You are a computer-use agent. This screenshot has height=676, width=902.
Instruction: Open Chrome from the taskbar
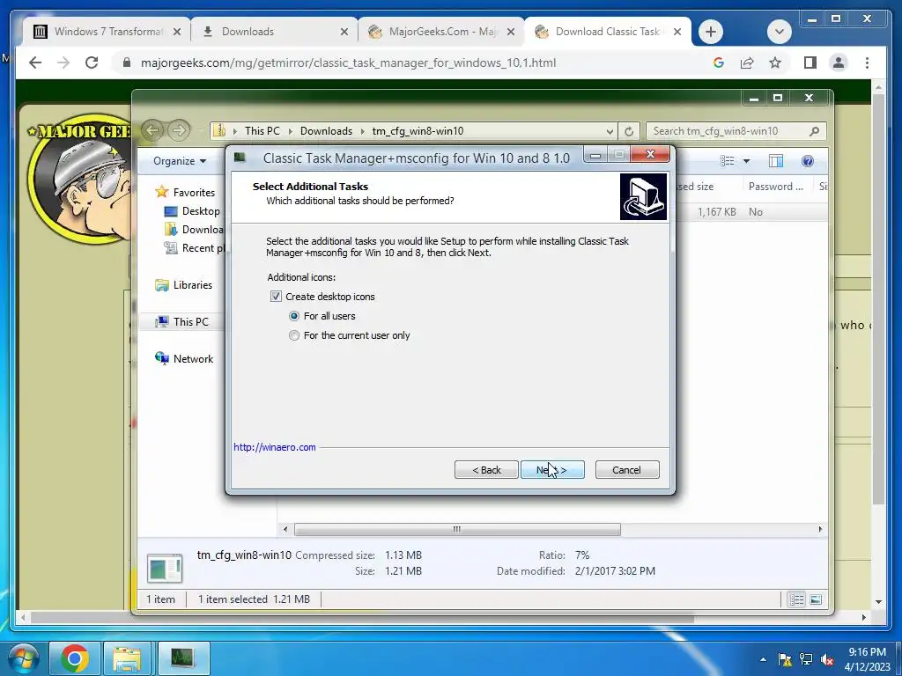click(75, 658)
